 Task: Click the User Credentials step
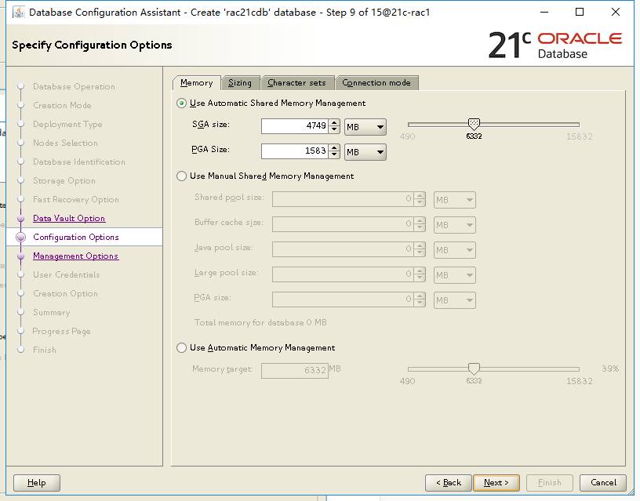pyautogui.click(x=67, y=274)
